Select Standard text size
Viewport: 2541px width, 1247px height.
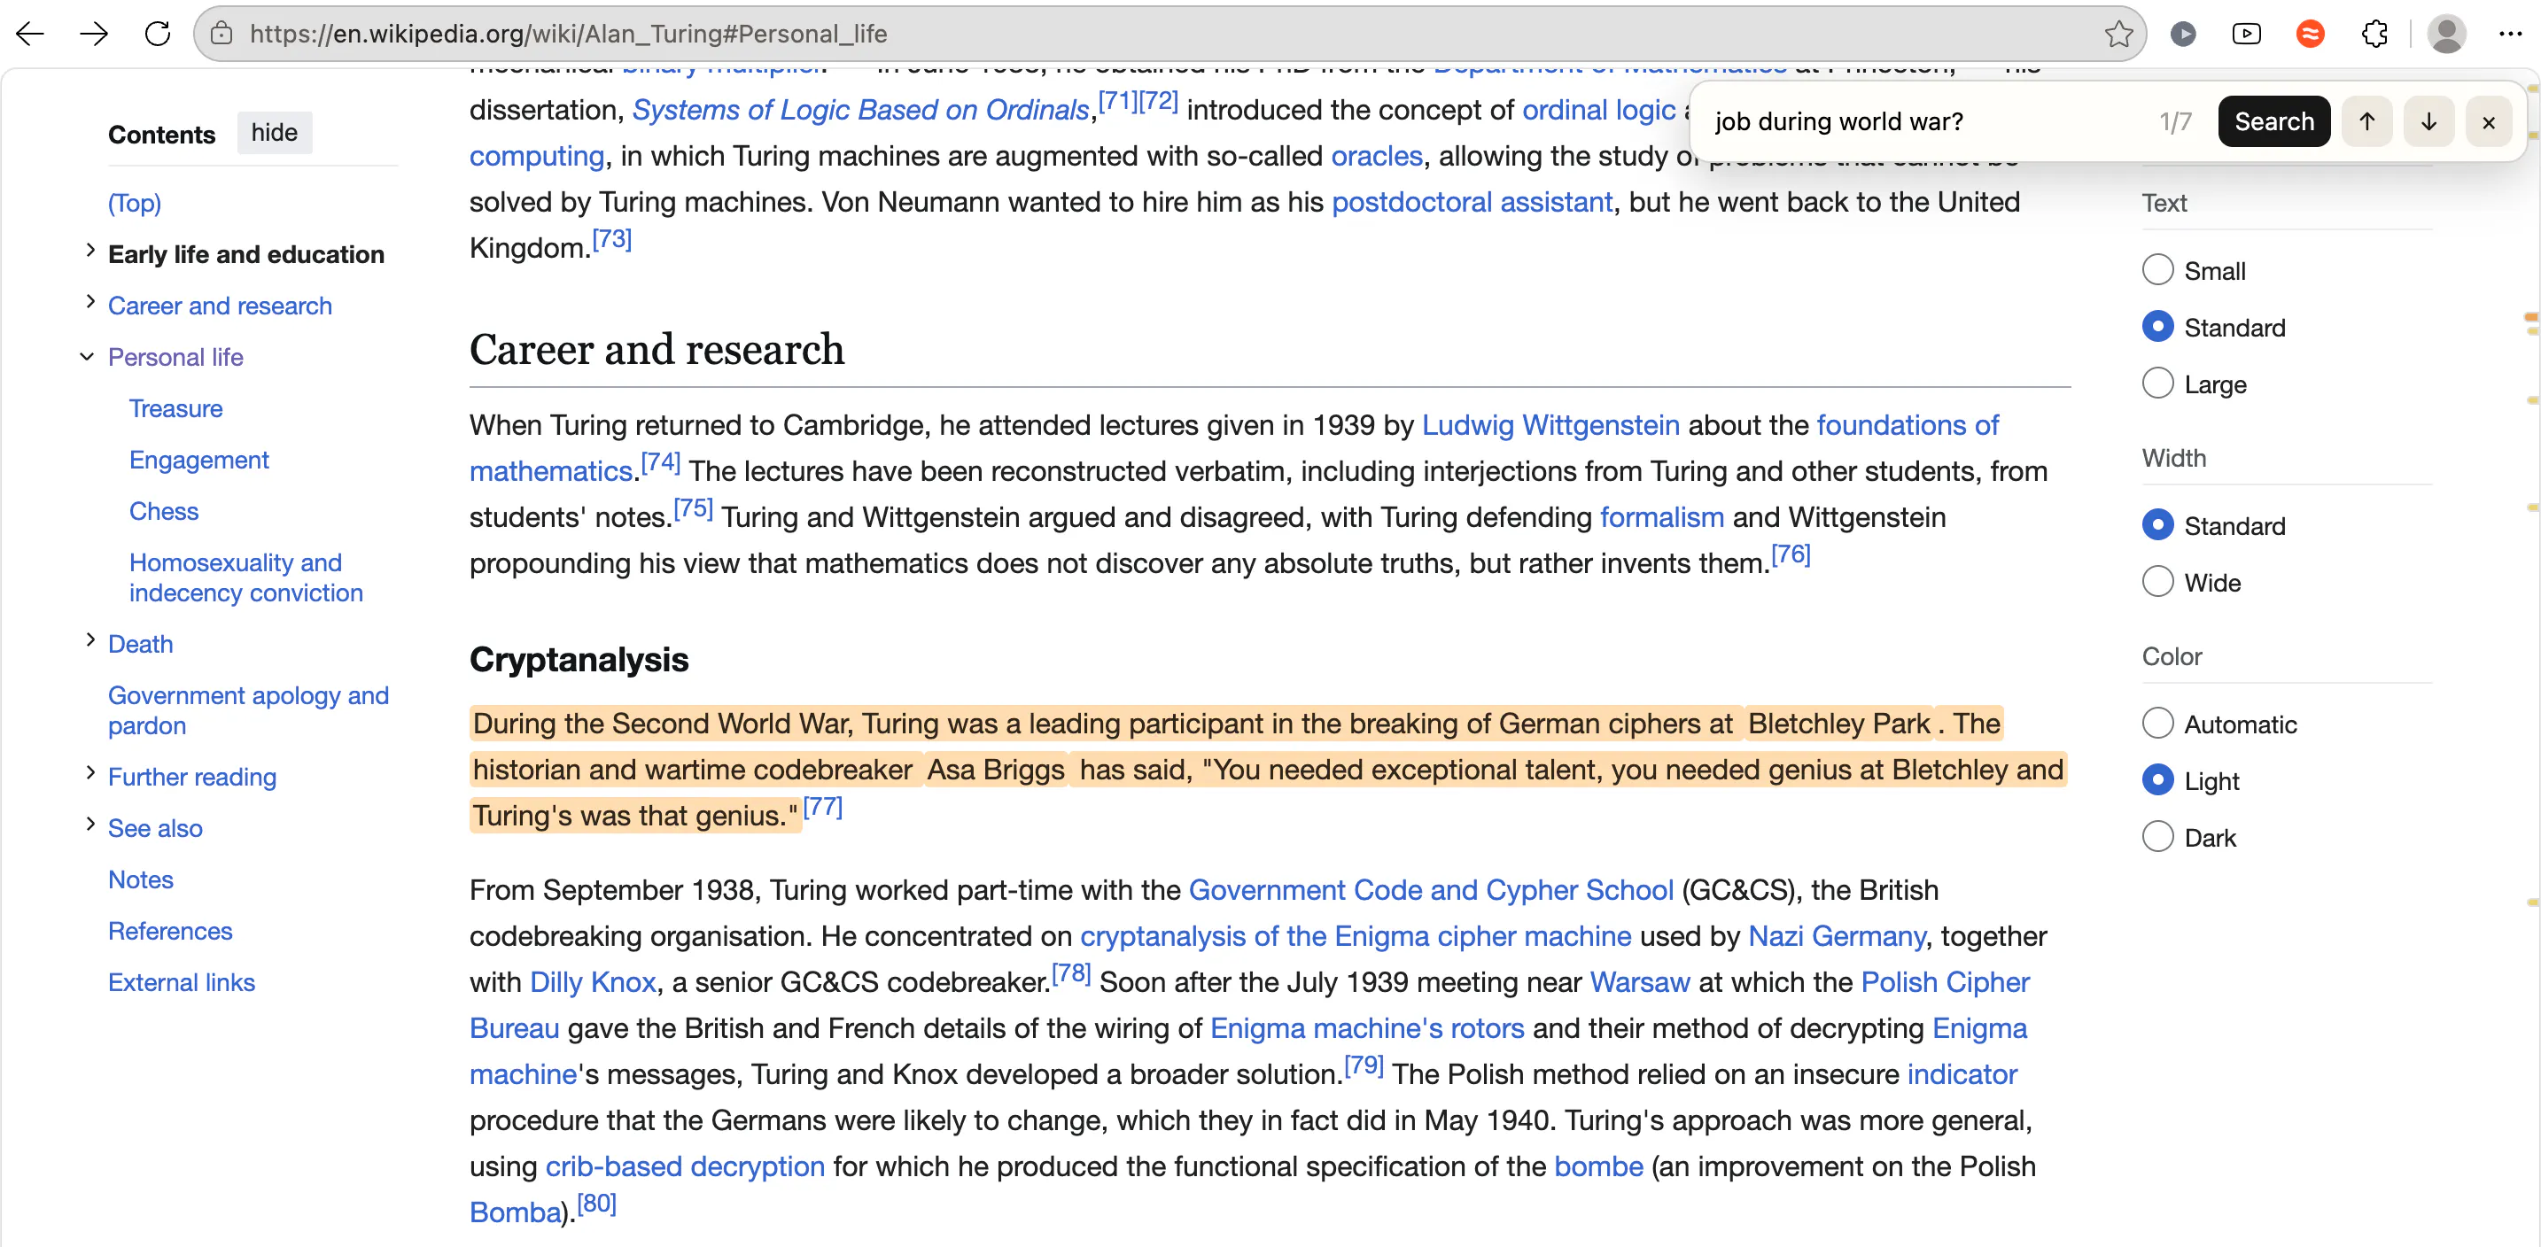coord(2157,326)
